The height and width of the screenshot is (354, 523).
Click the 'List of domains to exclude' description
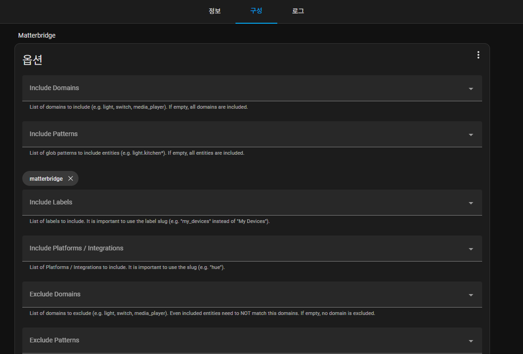[202, 313]
